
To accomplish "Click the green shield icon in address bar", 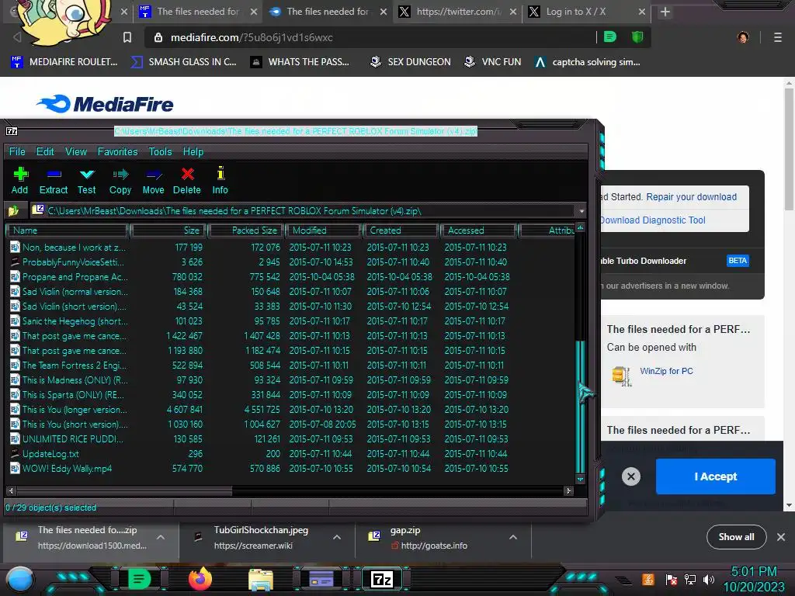I will click(637, 37).
